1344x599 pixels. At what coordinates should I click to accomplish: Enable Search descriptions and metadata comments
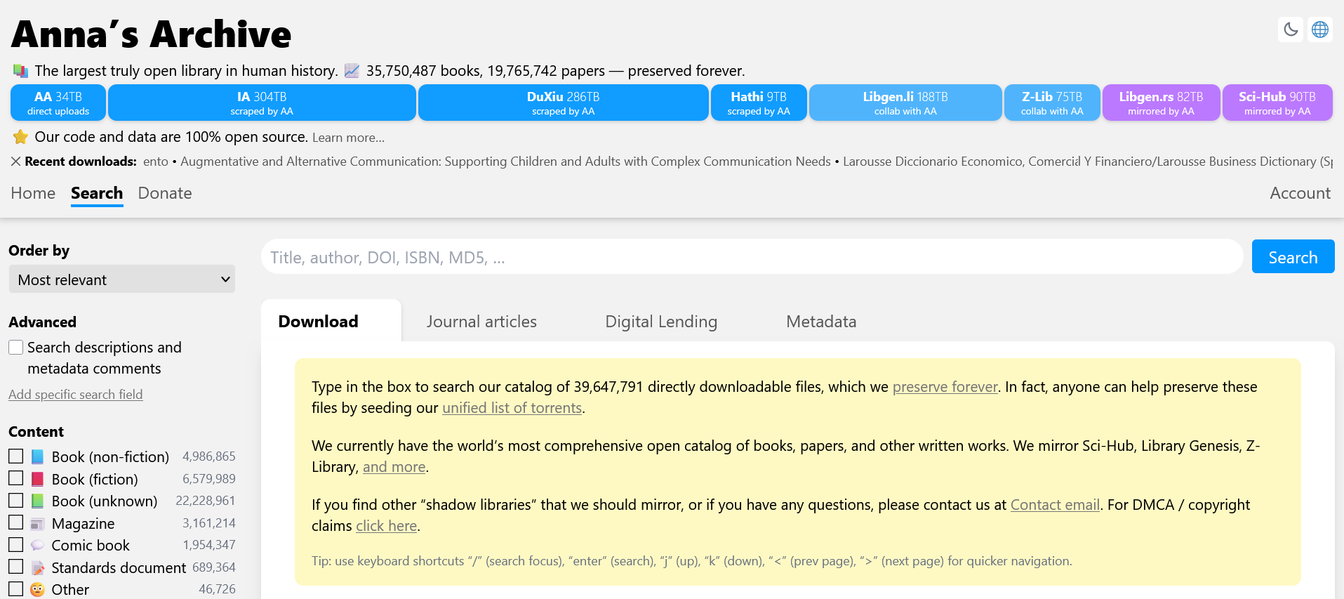(x=16, y=348)
